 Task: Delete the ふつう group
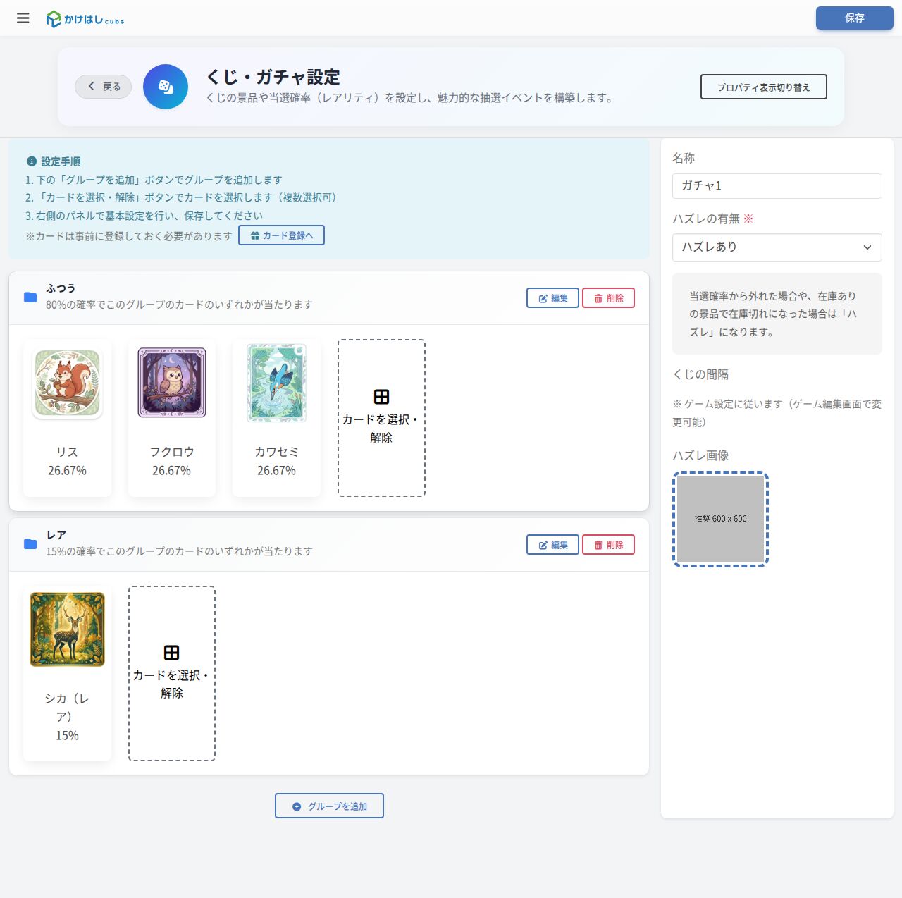pyautogui.click(x=609, y=298)
